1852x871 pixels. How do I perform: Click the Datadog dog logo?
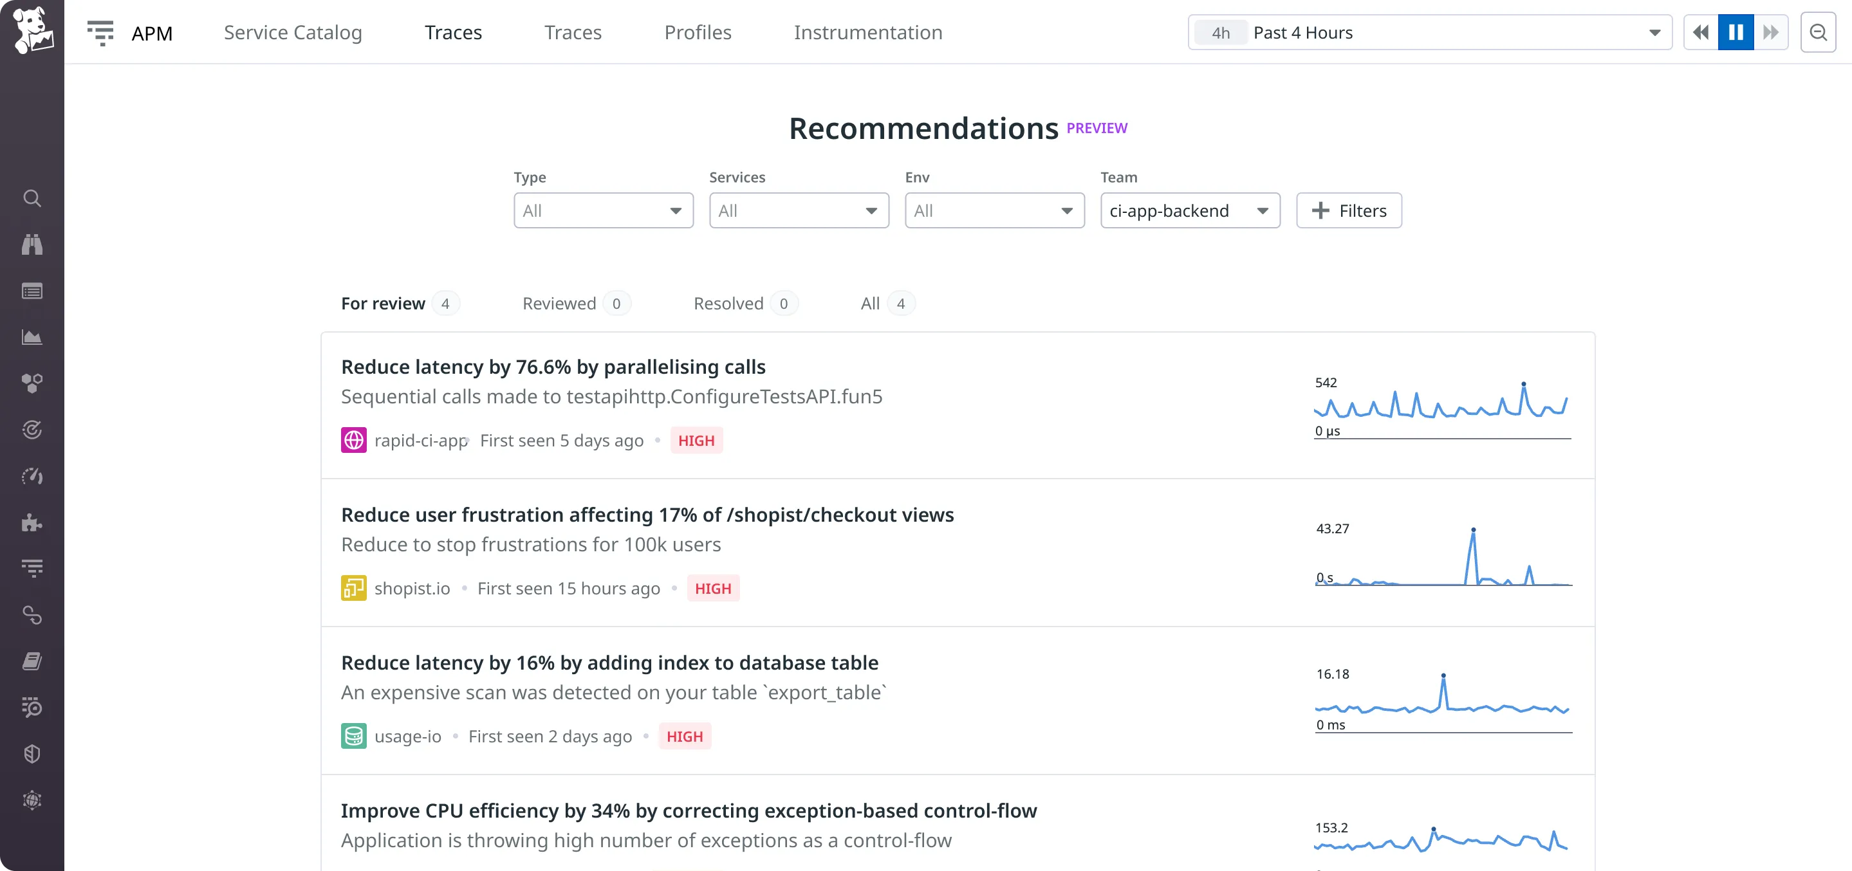coord(32,31)
